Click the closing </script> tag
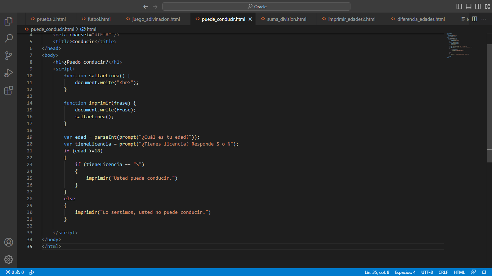This screenshot has height=276, width=492. (x=65, y=233)
